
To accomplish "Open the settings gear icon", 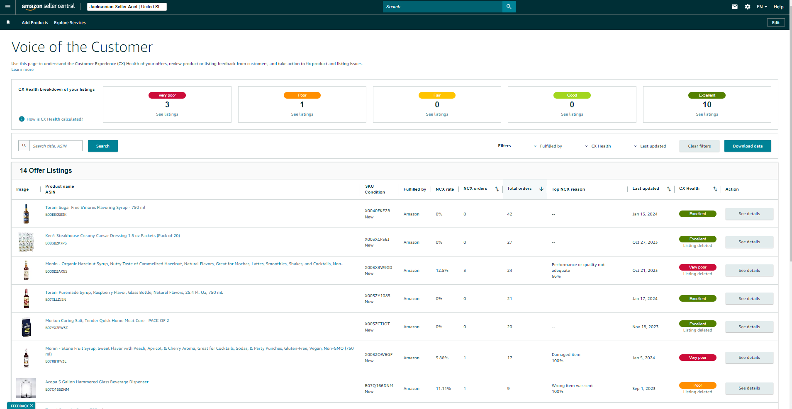I will tap(748, 7).
